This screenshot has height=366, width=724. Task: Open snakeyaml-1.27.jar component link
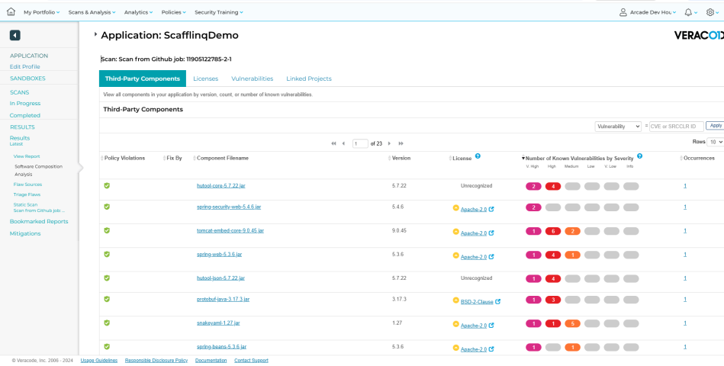point(218,323)
